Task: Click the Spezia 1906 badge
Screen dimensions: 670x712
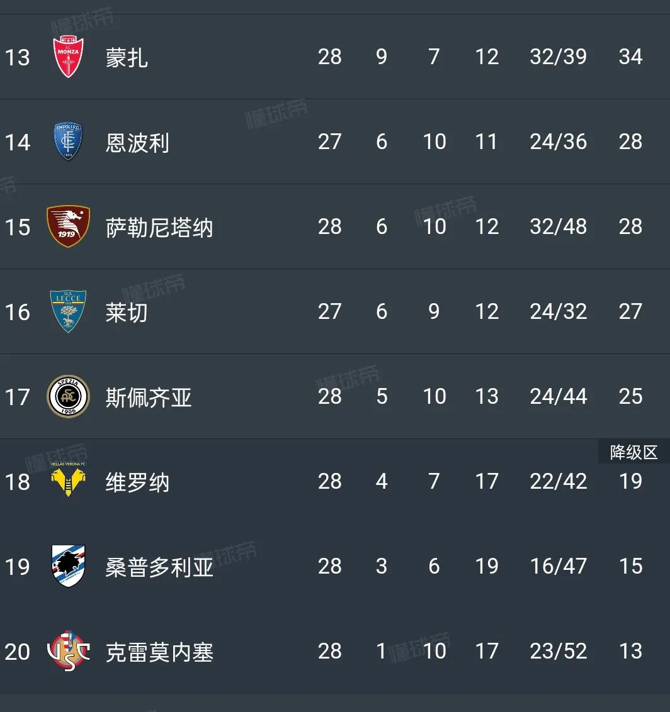Action: (x=68, y=396)
